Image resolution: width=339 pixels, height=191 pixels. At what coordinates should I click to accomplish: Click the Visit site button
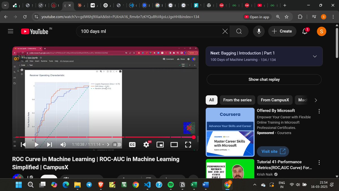coord(273,151)
